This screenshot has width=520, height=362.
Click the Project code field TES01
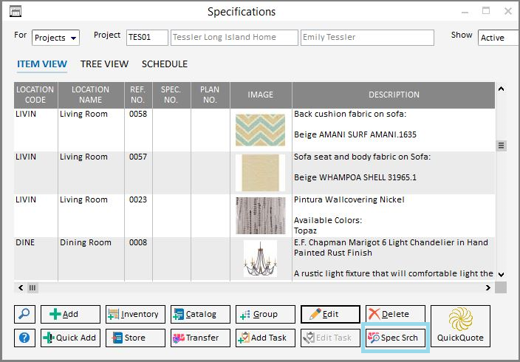coord(147,38)
